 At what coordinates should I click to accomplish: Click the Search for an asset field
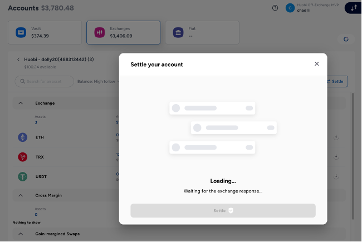tap(45, 81)
